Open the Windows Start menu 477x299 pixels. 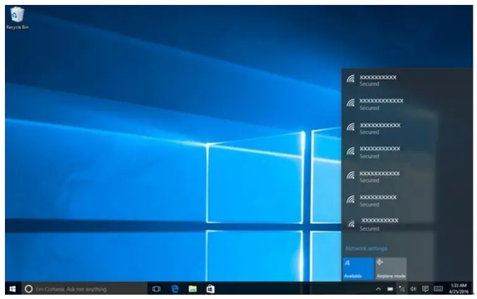click(12, 289)
